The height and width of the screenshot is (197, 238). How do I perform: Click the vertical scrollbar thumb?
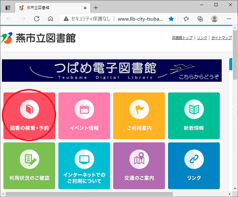[235, 55]
